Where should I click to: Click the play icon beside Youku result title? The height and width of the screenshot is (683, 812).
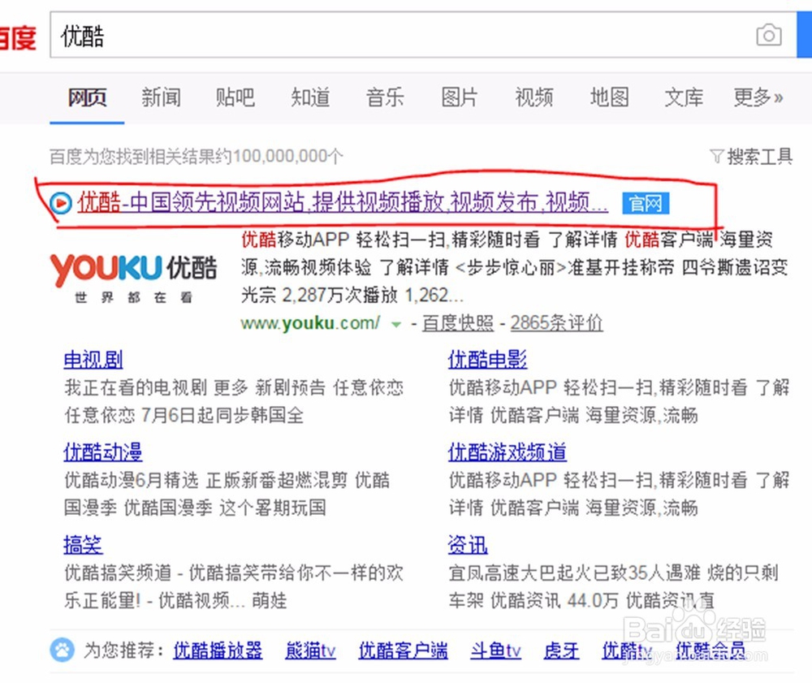(61, 203)
